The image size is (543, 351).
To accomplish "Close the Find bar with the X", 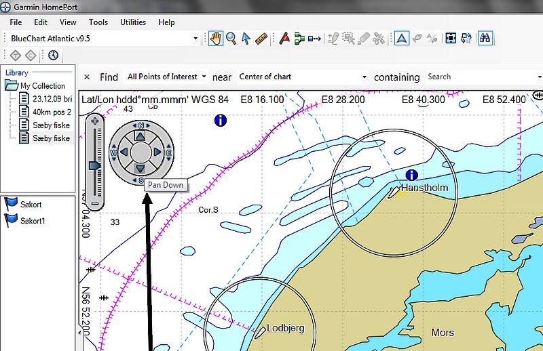I will click(87, 77).
